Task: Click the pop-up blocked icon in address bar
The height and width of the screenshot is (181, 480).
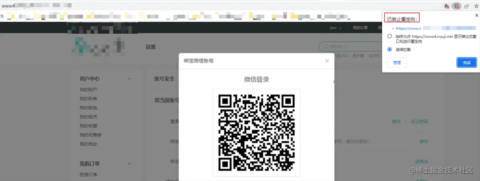Action: [x=456, y=6]
